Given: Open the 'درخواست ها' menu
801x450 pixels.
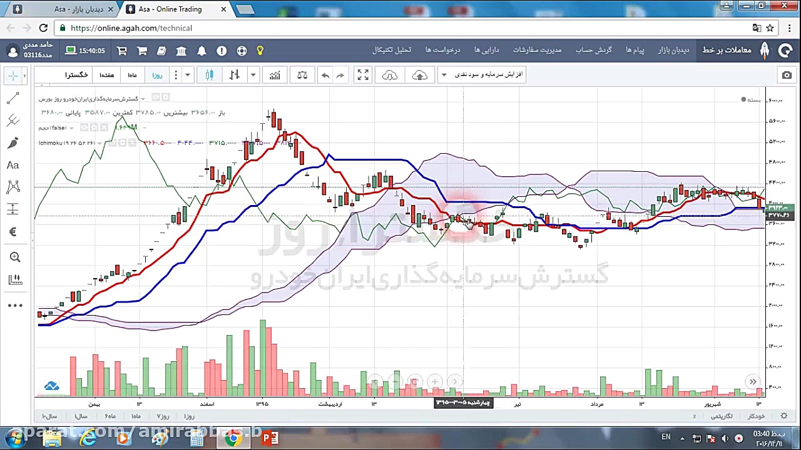Looking at the screenshot, I should click(x=442, y=50).
